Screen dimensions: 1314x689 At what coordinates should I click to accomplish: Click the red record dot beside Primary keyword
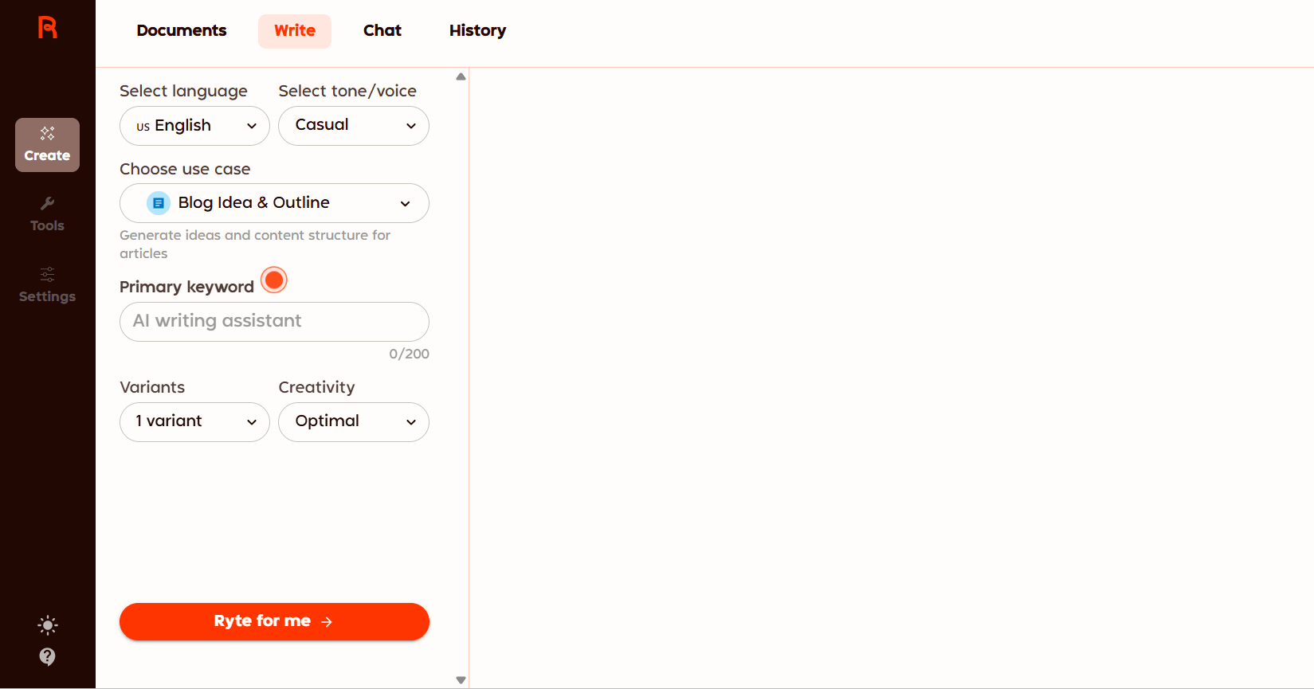click(x=274, y=280)
